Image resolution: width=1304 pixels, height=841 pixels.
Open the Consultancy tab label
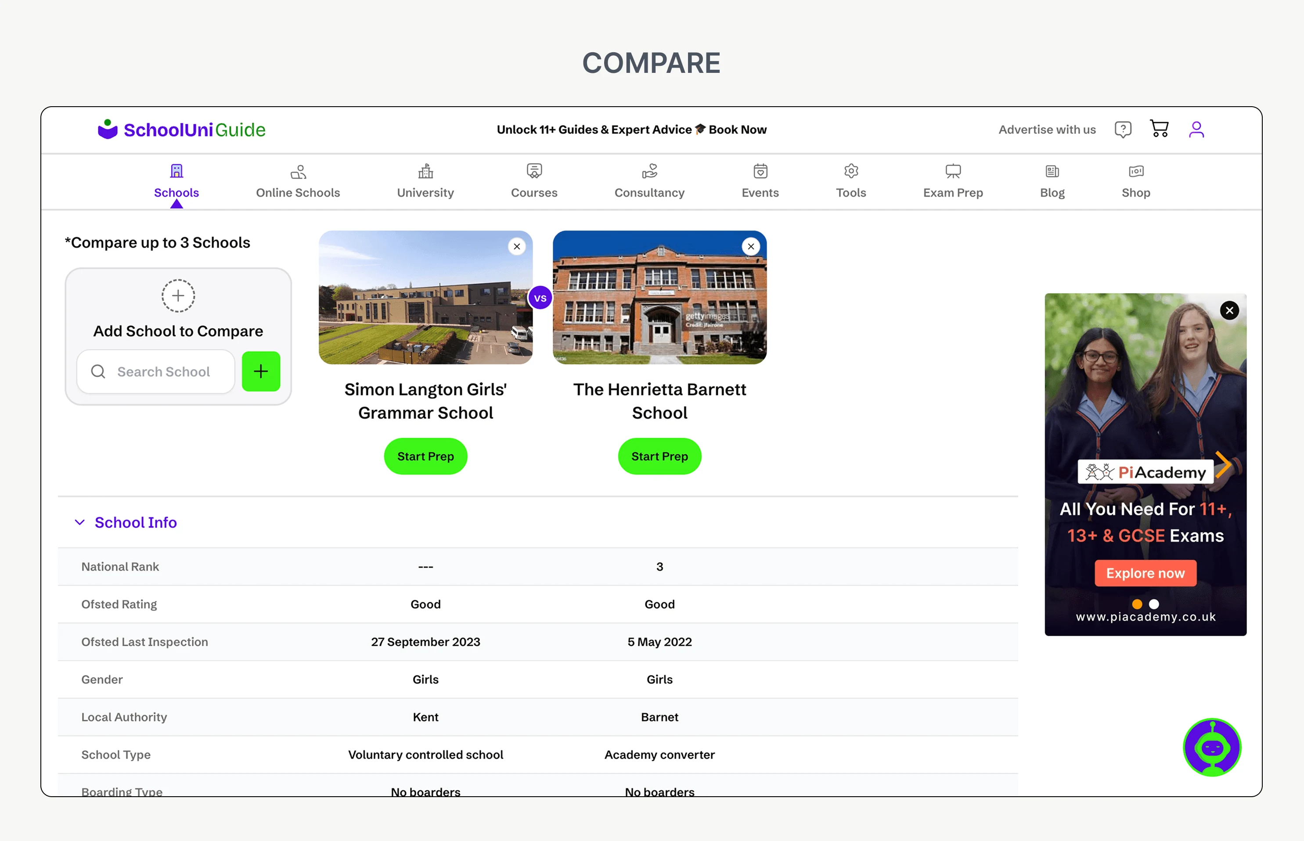click(x=649, y=193)
